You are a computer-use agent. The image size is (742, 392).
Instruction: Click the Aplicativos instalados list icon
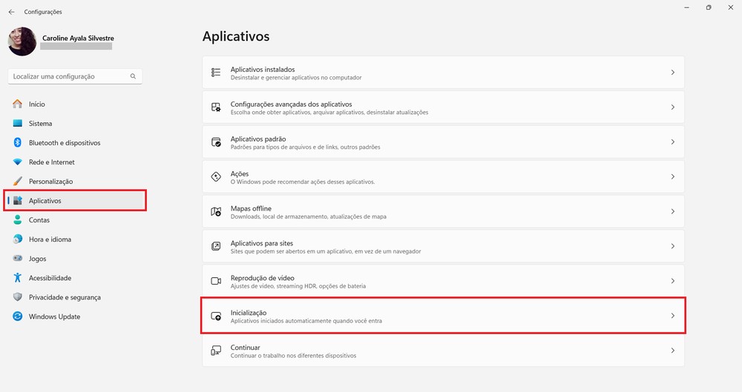216,73
